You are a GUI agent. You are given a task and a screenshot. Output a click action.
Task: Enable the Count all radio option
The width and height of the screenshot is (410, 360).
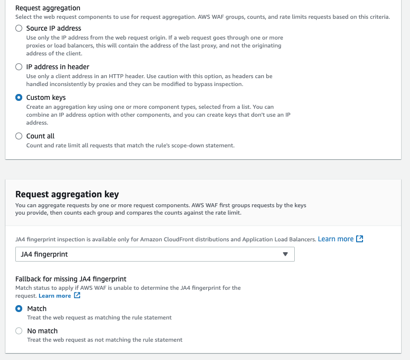[x=19, y=136]
